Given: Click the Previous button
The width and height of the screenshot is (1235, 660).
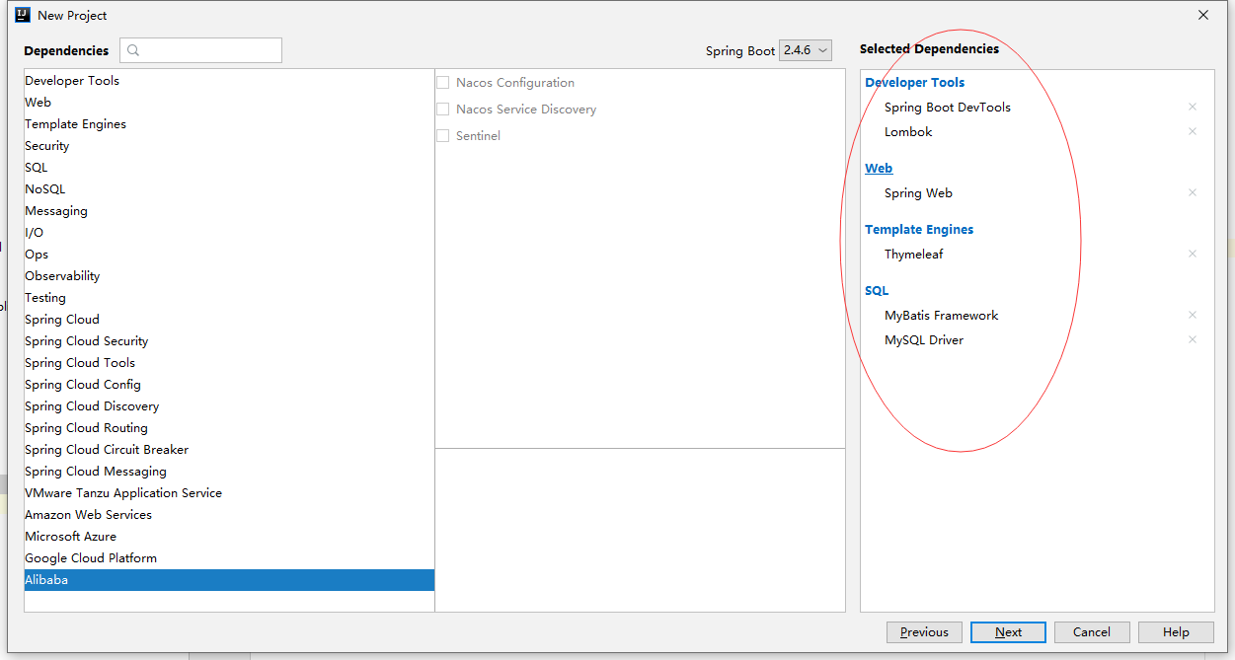Looking at the screenshot, I should coord(924,632).
